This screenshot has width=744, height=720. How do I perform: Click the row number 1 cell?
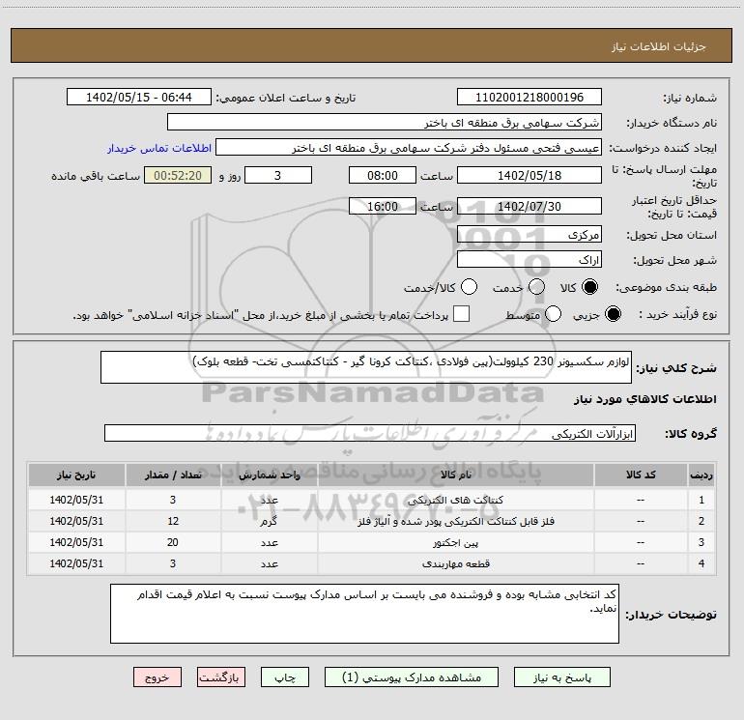[x=701, y=500]
